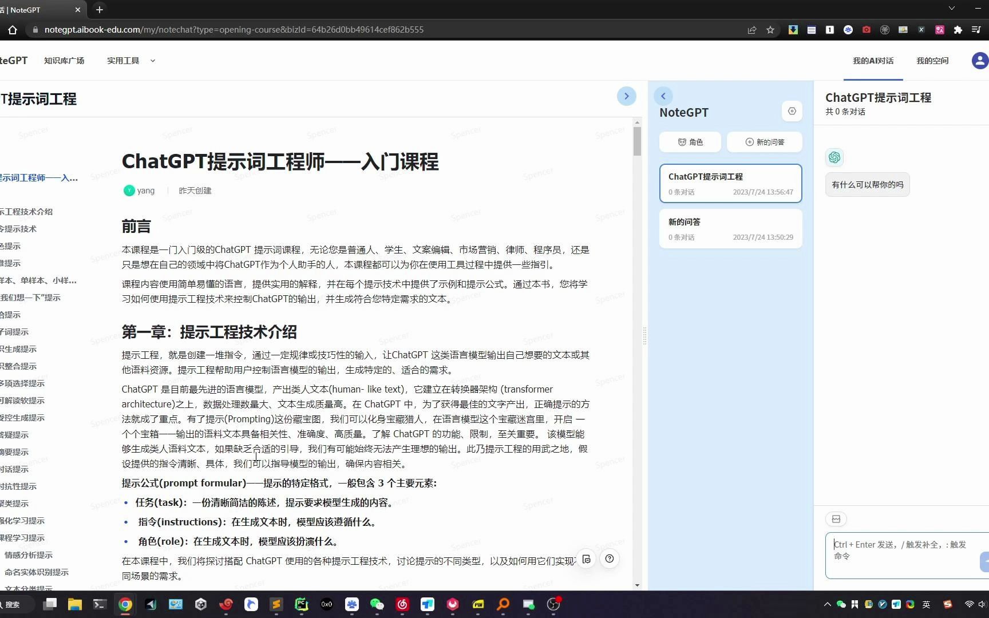Expand the 实用工具 dropdown chevron
Viewport: 989px width, 618px height.
coord(153,61)
